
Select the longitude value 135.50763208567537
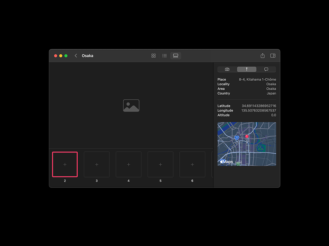(259, 110)
